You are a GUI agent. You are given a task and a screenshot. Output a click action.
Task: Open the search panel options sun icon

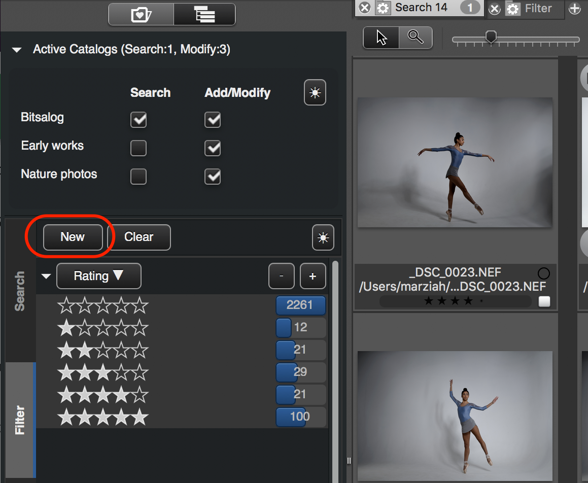323,237
